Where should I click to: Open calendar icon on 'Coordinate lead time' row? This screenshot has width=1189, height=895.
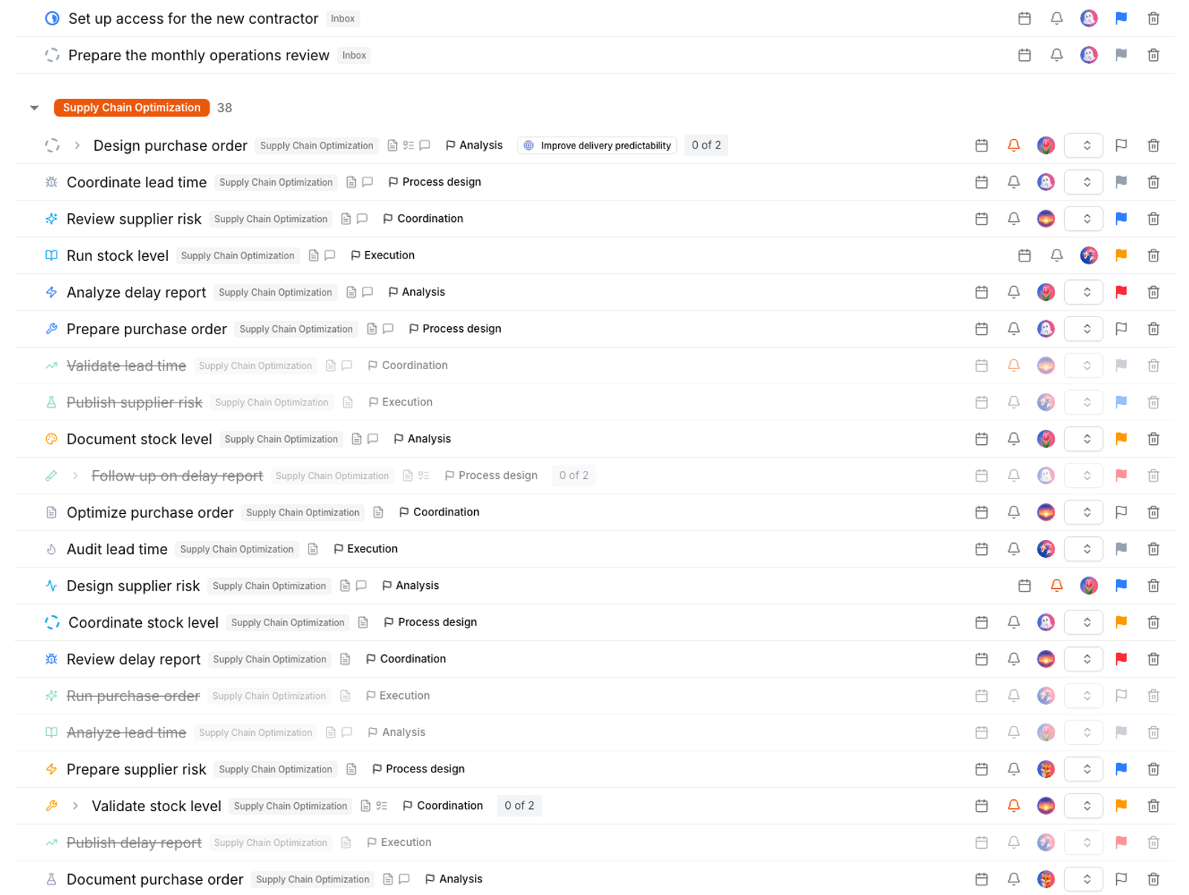(x=982, y=182)
